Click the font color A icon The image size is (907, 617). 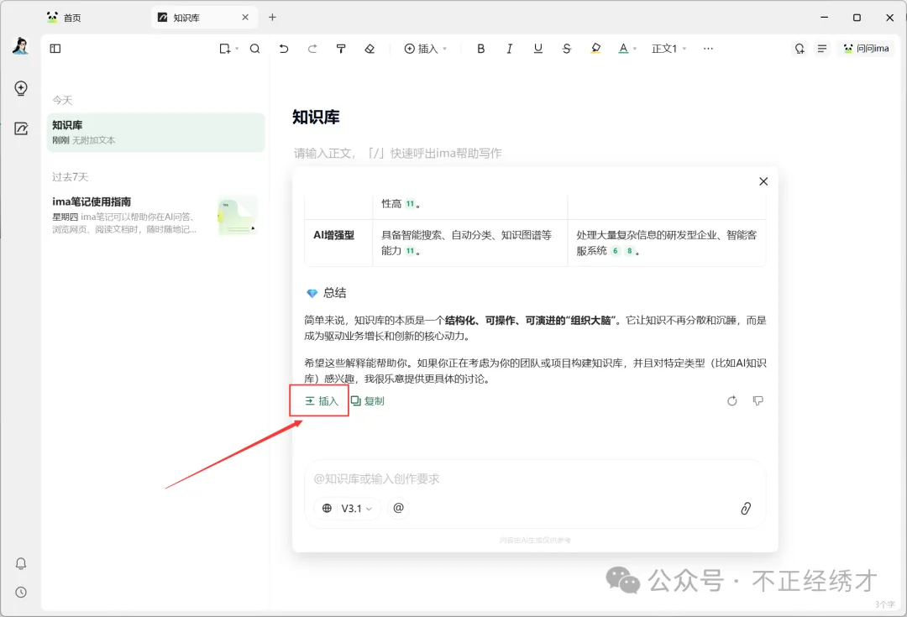623,49
